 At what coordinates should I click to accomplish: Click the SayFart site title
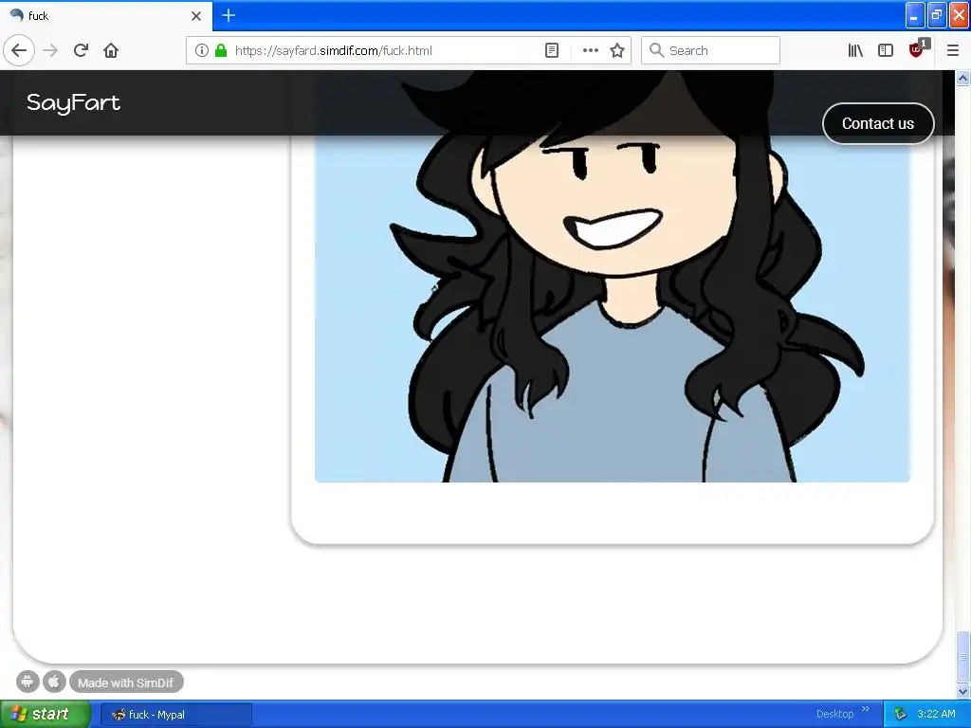tap(73, 102)
